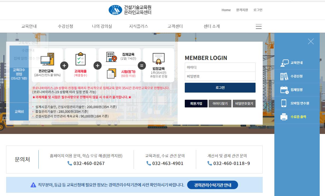The image size is (325, 196).
Task: Click the 집체일정 calendar icon in side panel
Action: [284, 90]
